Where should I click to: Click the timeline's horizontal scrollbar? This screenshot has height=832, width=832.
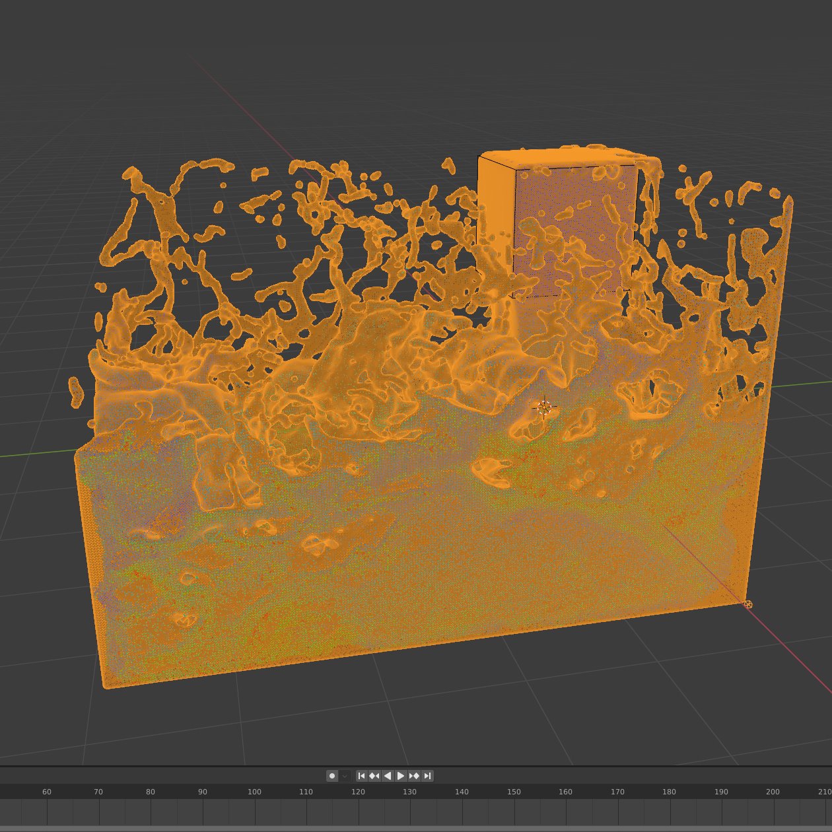point(416,829)
